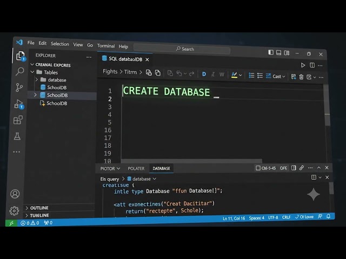Image resolution: width=346 pixels, height=259 pixels.
Task: Maximize panel with the up chevron
Action: (319, 168)
